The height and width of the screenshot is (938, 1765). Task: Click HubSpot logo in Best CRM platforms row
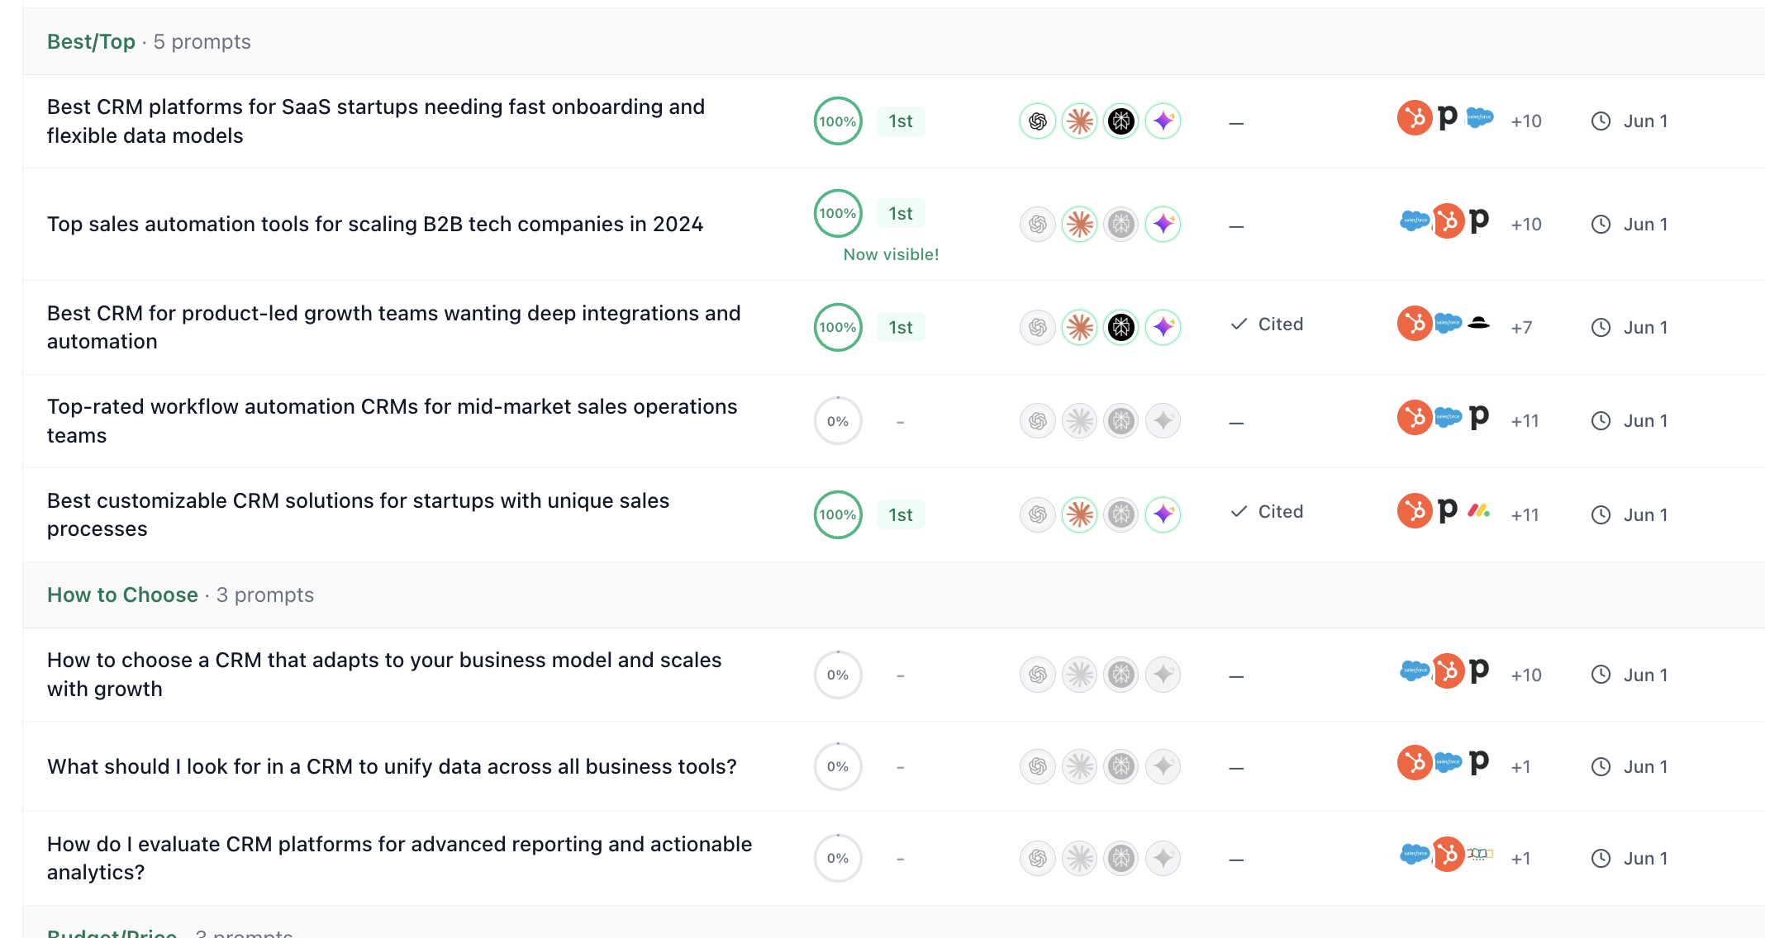(x=1414, y=118)
